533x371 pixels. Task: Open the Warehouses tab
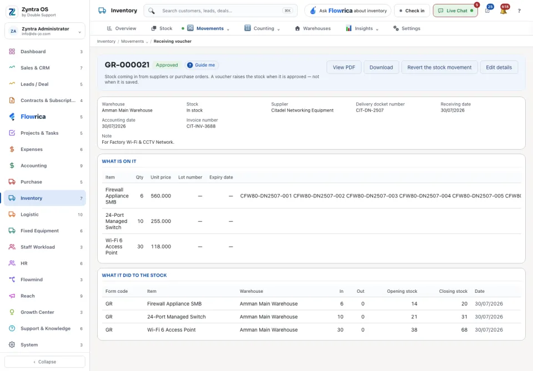point(313,28)
